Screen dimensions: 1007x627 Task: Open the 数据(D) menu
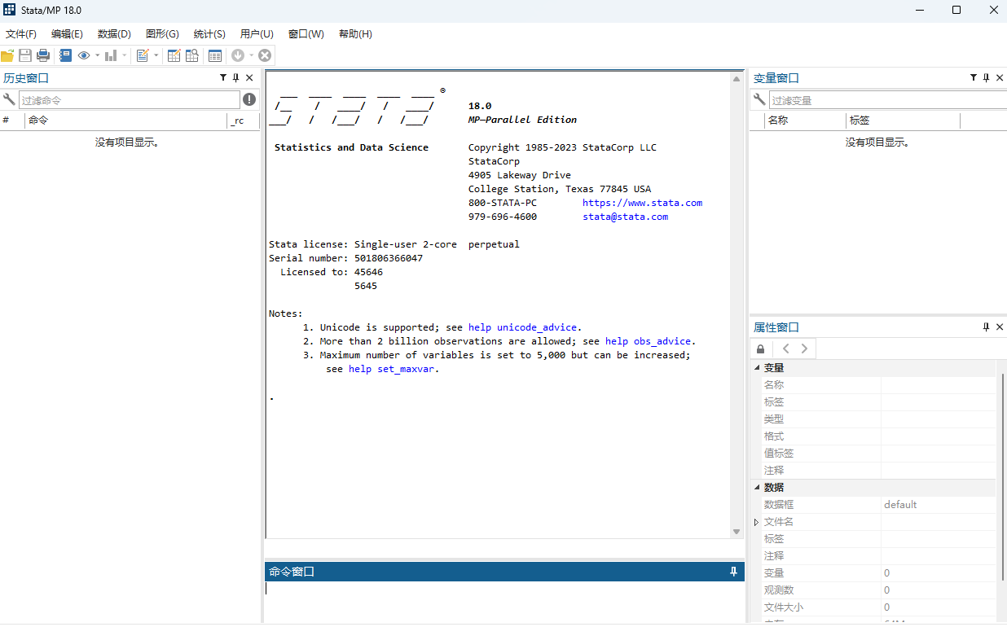(114, 34)
